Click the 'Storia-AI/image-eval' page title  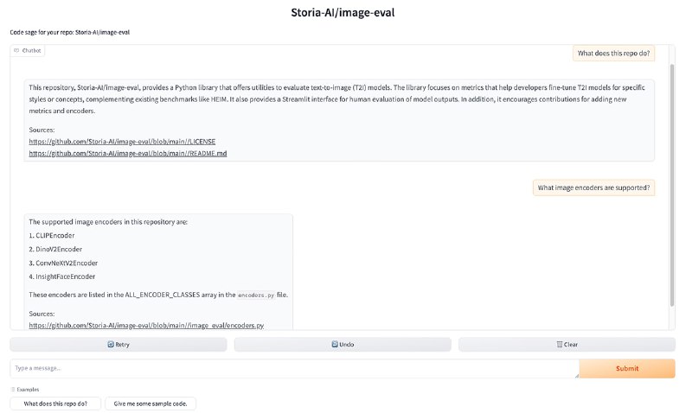coord(343,12)
